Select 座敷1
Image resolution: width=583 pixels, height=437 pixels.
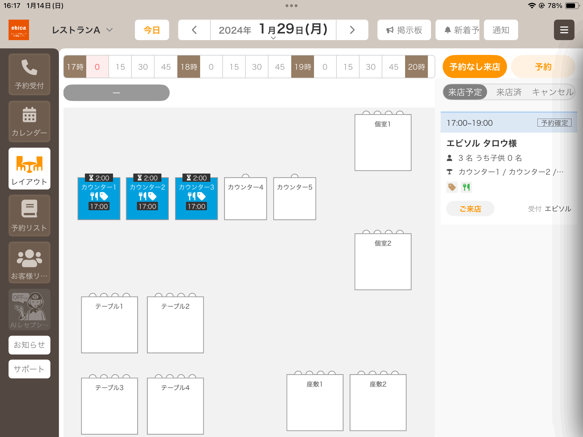coord(315,403)
